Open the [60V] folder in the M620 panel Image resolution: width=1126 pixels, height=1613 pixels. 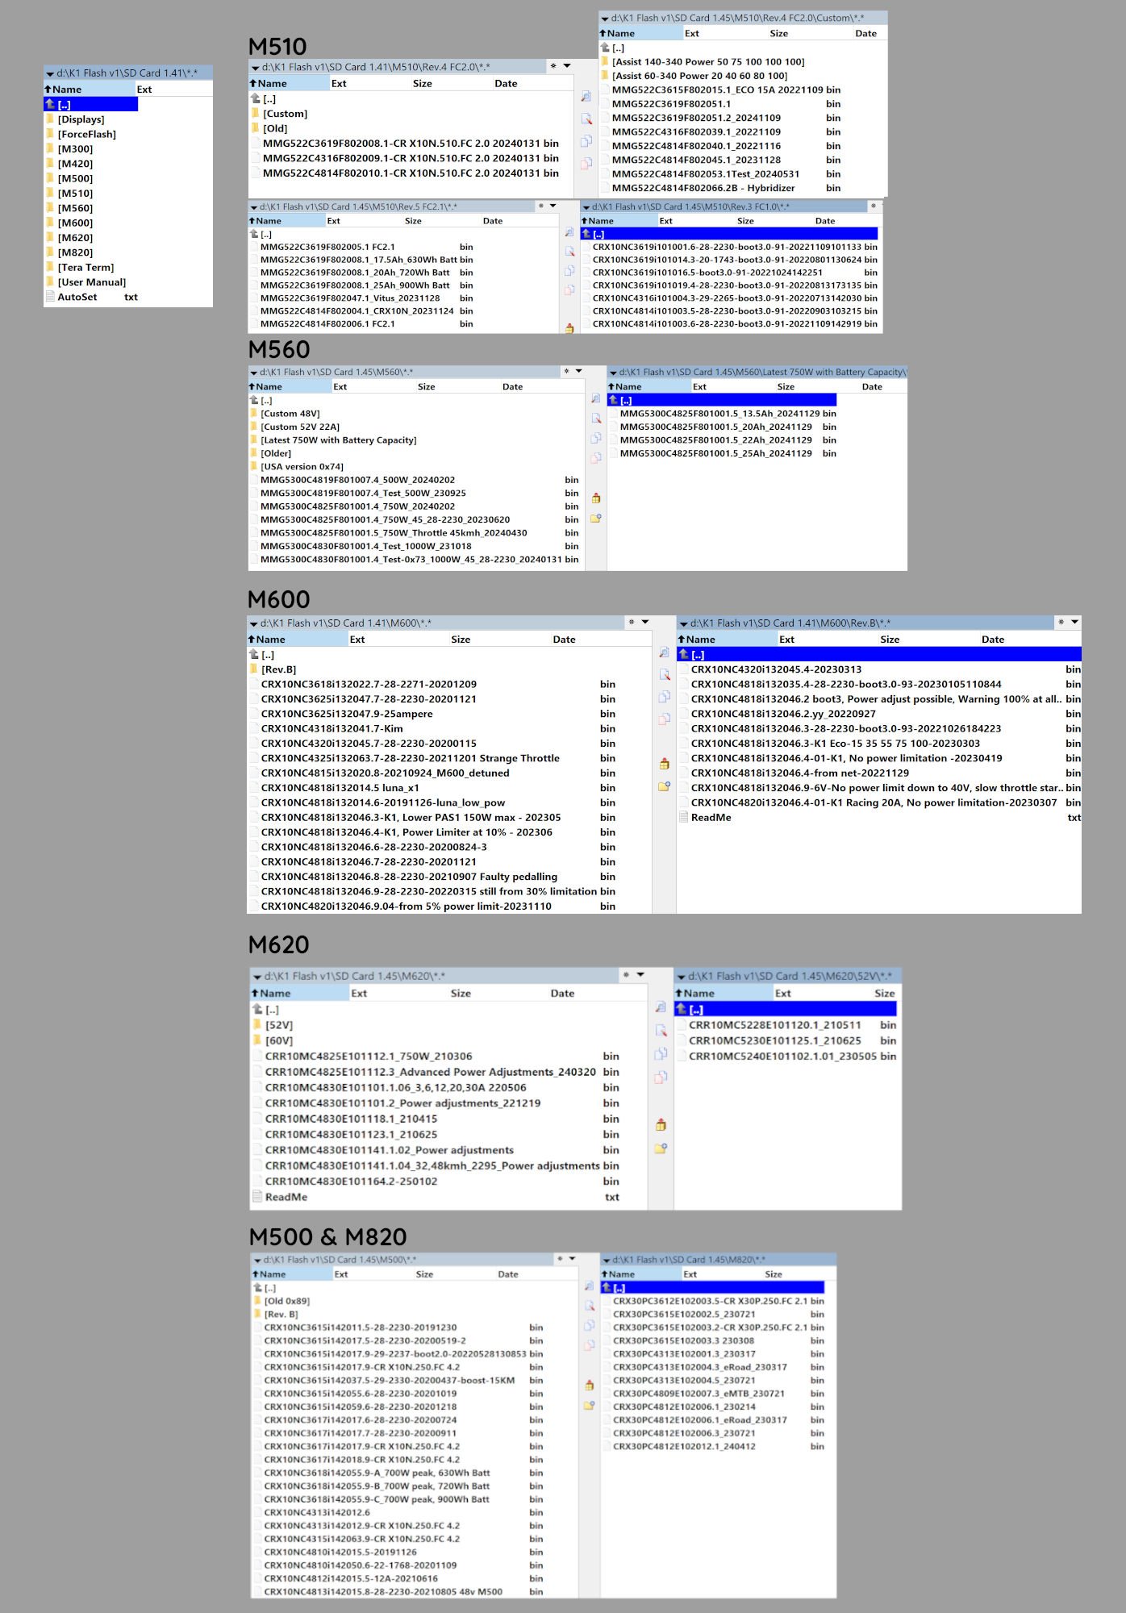[x=278, y=1041]
